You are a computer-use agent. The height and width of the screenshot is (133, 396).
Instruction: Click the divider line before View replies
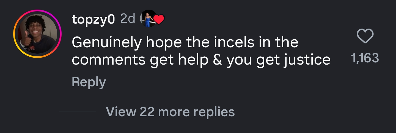pyautogui.click(x=78, y=112)
